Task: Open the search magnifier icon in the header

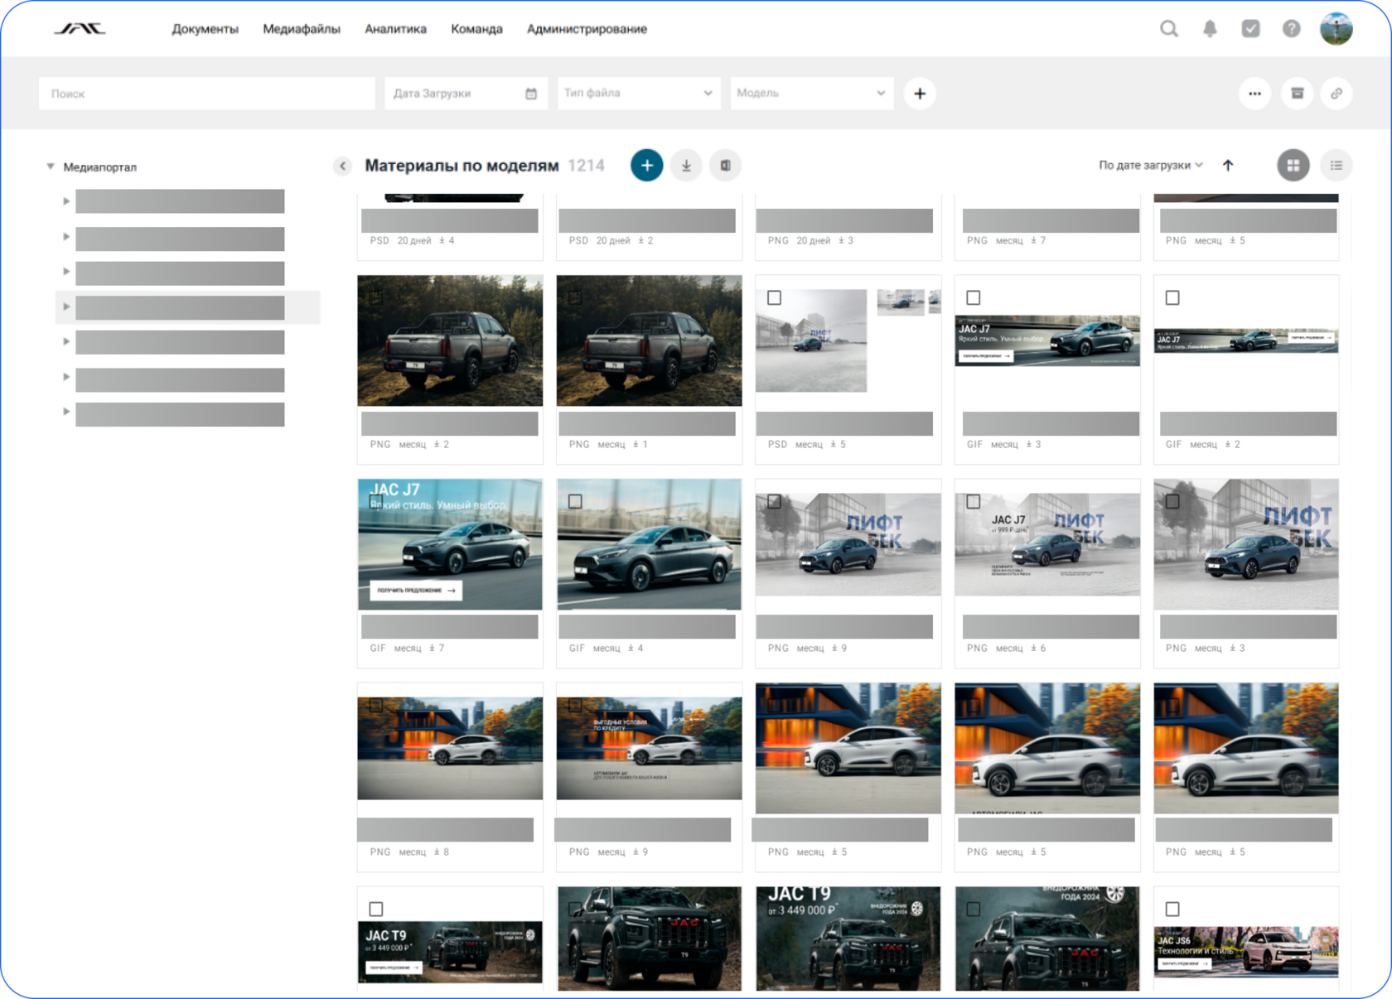Action: tap(1169, 29)
